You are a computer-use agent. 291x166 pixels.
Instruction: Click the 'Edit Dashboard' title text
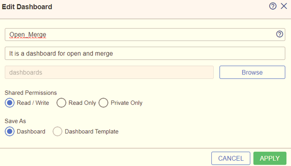27,7
